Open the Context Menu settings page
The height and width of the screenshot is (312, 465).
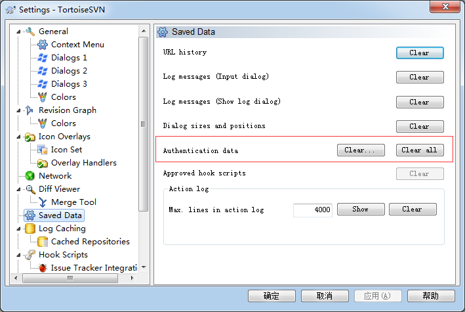(77, 45)
